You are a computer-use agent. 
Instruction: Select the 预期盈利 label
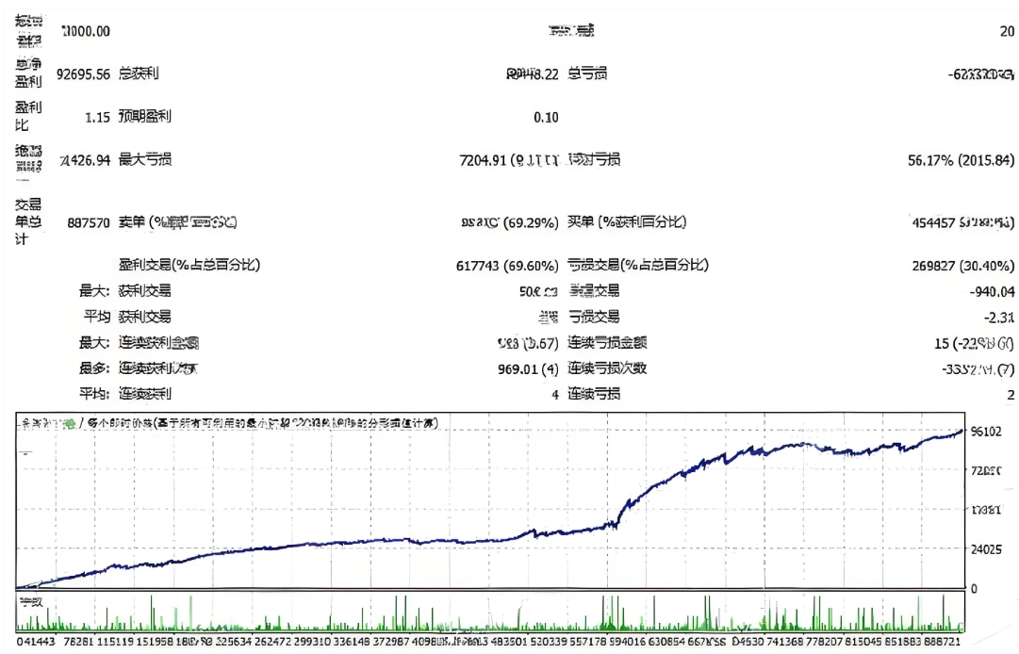coord(145,118)
